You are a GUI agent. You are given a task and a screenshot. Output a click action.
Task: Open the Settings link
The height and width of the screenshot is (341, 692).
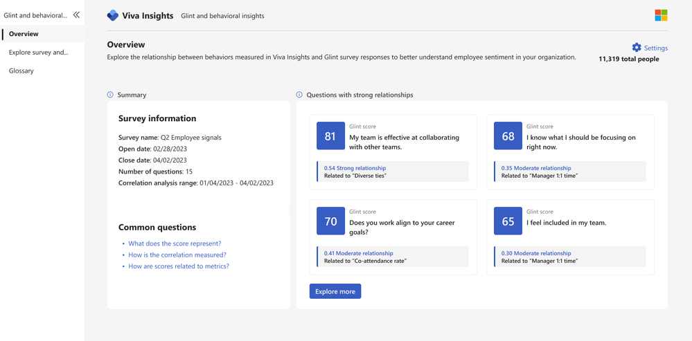click(656, 48)
